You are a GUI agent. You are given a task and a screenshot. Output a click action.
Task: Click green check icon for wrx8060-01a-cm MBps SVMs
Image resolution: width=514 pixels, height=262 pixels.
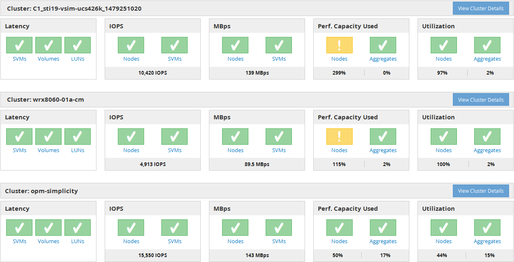(279, 137)
